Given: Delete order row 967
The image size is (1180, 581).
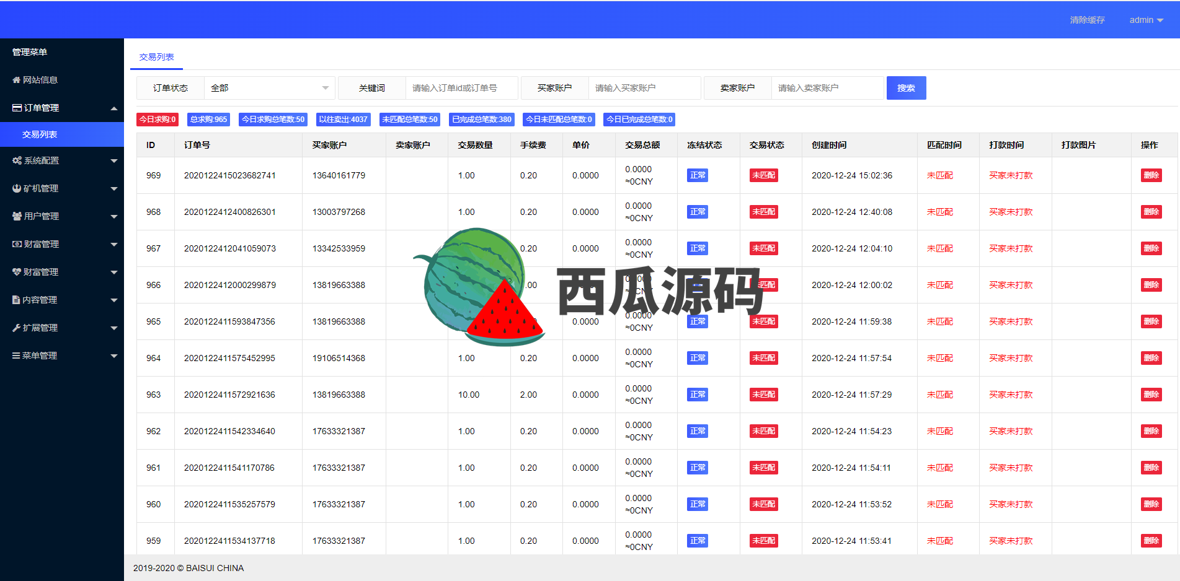Looking at the screenshot, I should 1151,248.
